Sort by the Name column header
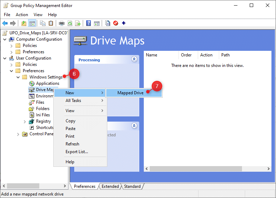 pyautogui.click(x=161, y=55)
